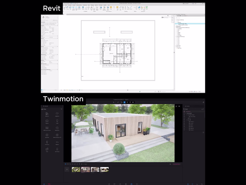Select the Room tool in Revit ribbon
This screenshot has width=246, height=185.
tap(101, 8)
